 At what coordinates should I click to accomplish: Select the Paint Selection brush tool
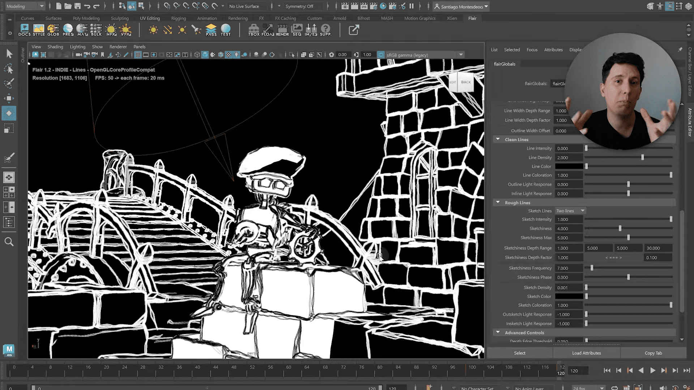(x=9, y=83)
